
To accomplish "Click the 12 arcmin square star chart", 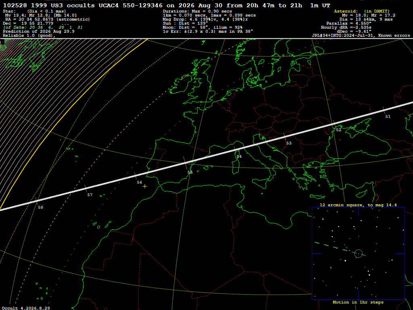I will click(x=358, y=253).
